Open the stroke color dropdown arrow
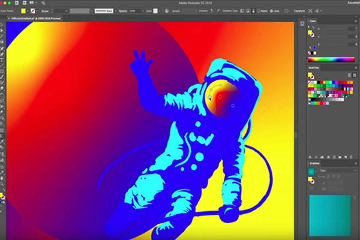 tap(37, 11)
